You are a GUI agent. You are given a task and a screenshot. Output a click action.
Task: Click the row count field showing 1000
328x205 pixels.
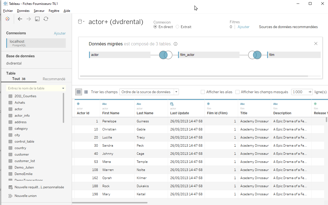point(302,92)
